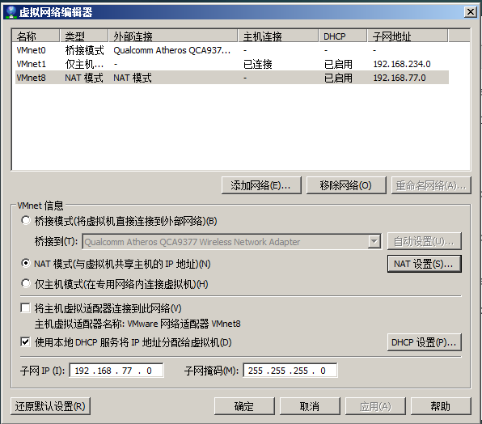Restore defaults with 还原默认设置 button

tap(50, 406)
